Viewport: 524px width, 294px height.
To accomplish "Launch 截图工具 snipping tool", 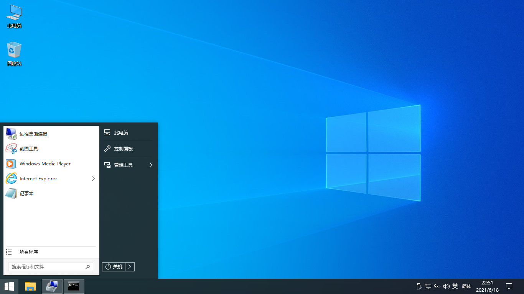I will point(51,149).
